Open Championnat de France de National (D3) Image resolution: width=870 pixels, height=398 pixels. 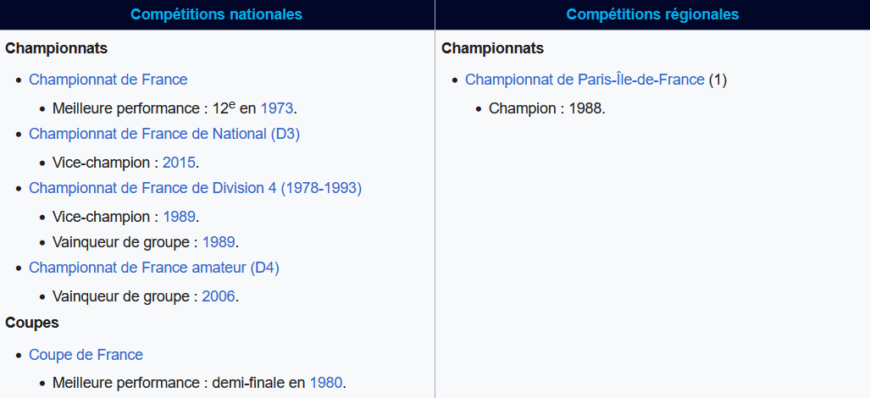tap(164, 134)
